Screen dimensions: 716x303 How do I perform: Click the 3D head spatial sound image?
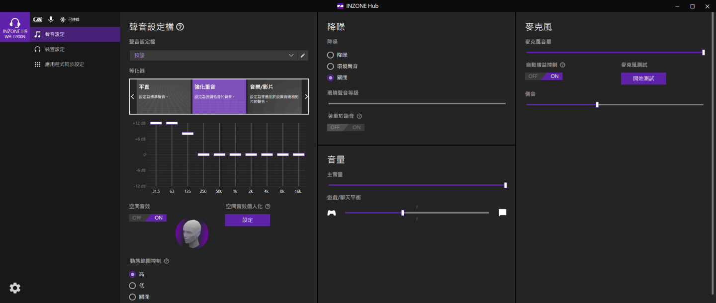(x=192, y=233)
